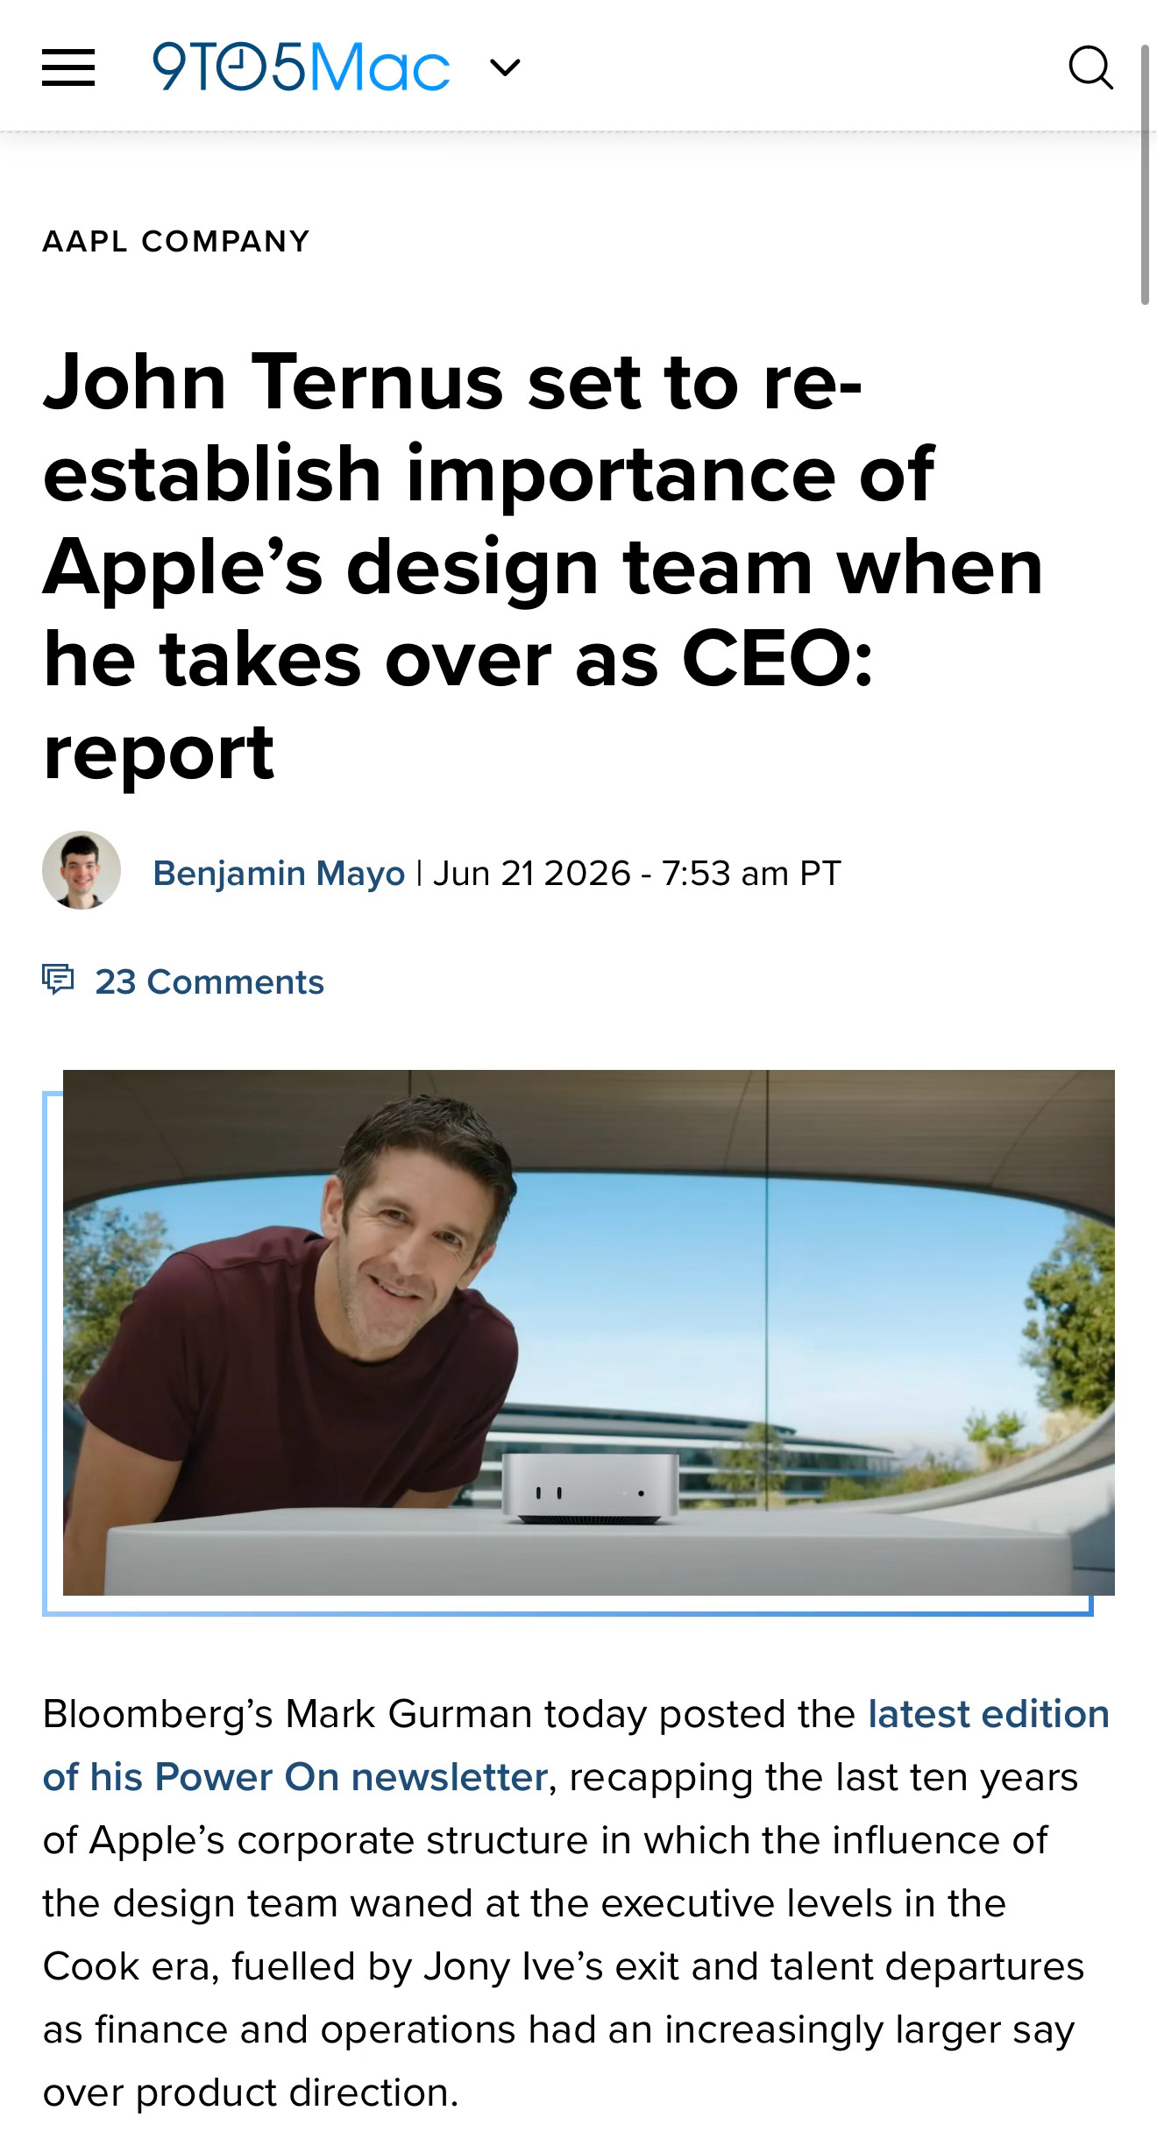
Task: Click the page scrollbar thumb
Action: pyautogui.click(x=1145, y=175)
